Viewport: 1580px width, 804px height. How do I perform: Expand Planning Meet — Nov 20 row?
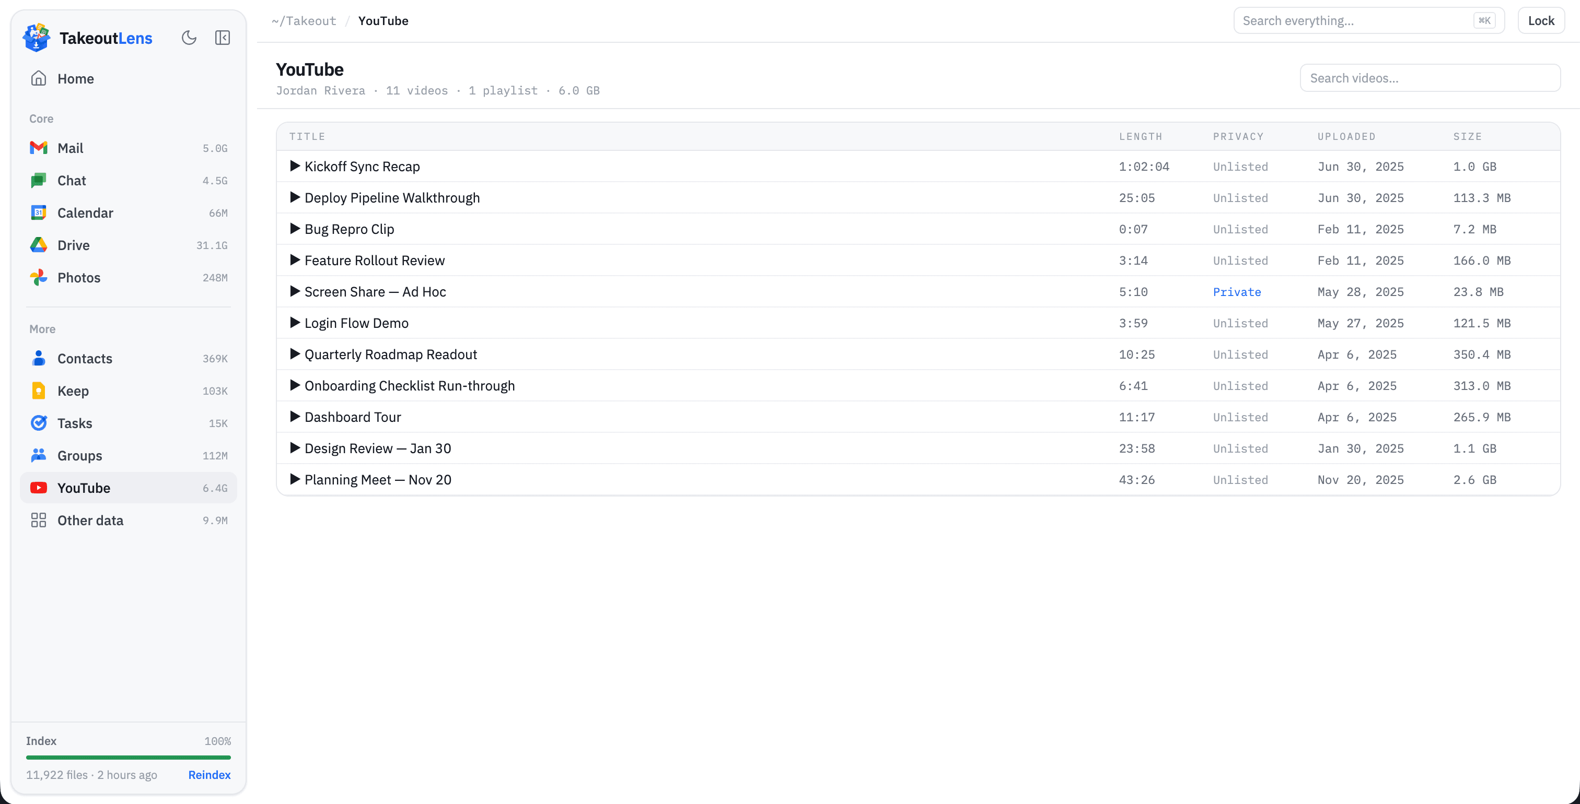[295, 479]
